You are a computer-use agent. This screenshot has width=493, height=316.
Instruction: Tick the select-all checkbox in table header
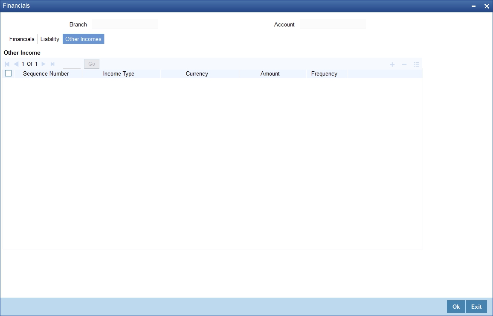click(x=9, y=73)
